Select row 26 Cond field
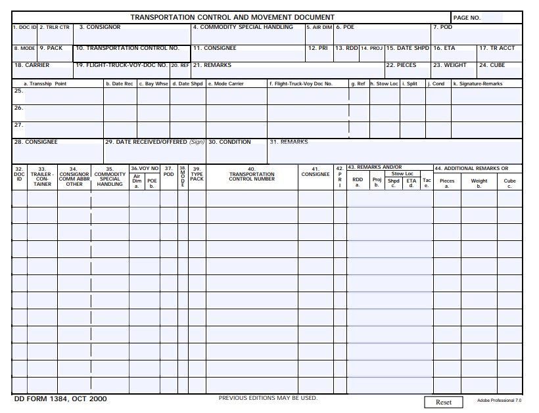Screen dimensions: 539x413 [438, 114]
